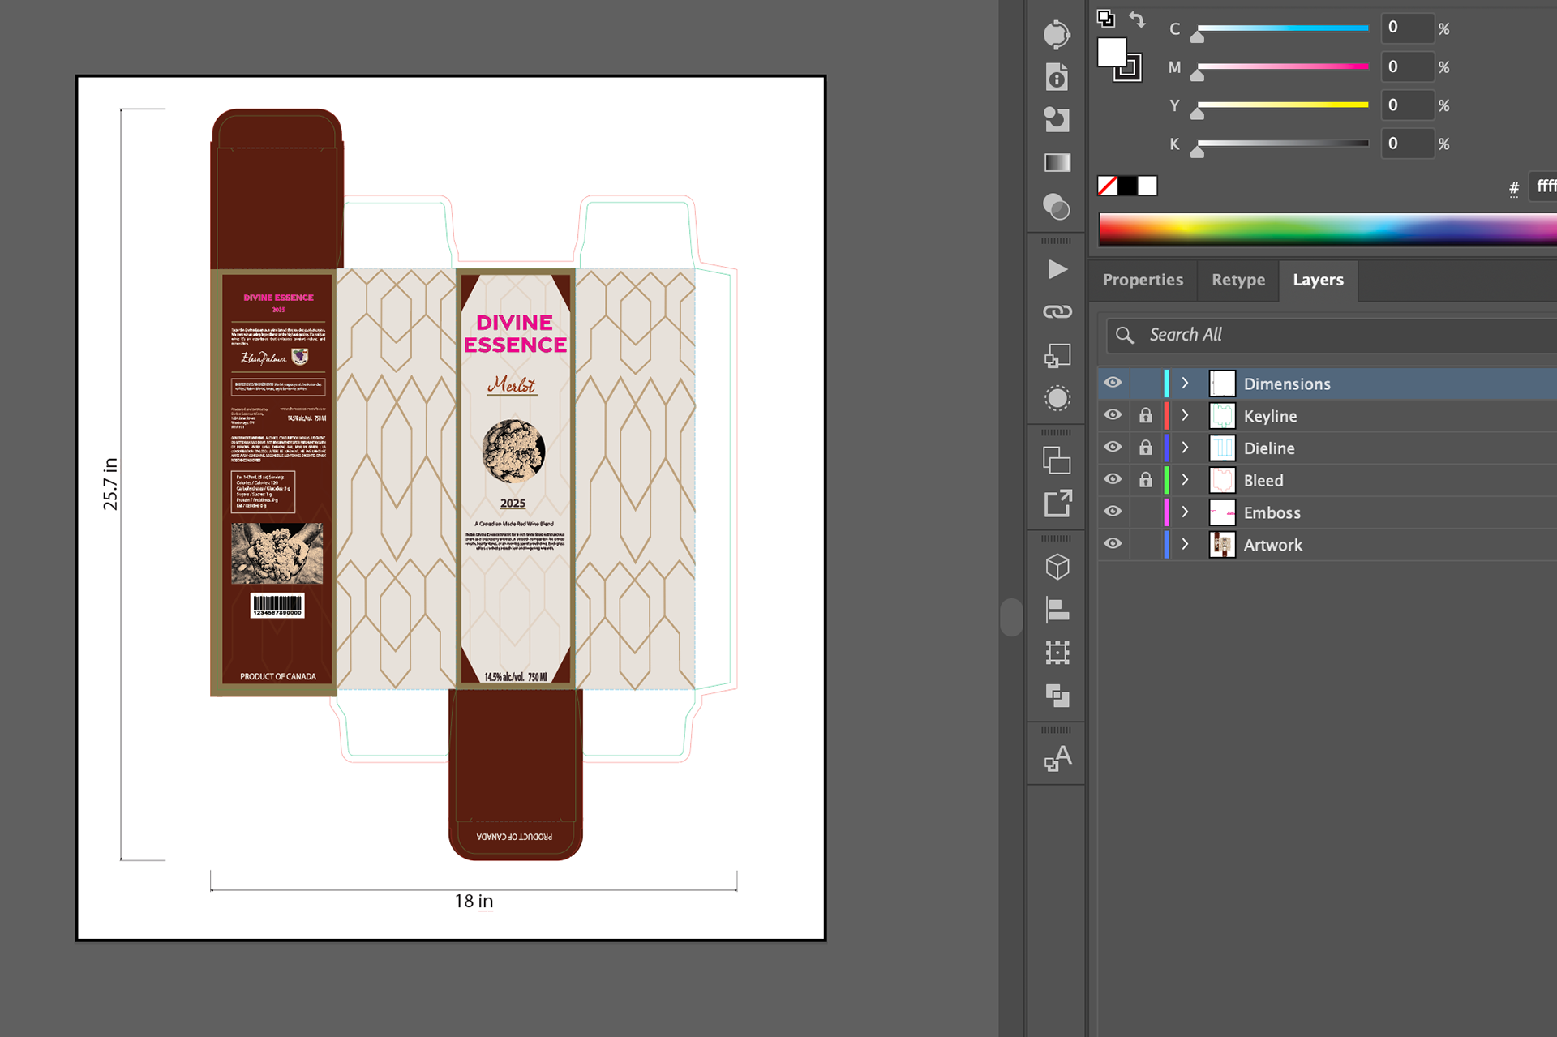1557x1037 pixels.
Task: Expand the Keyline layer
Action: pos(1185,415)
